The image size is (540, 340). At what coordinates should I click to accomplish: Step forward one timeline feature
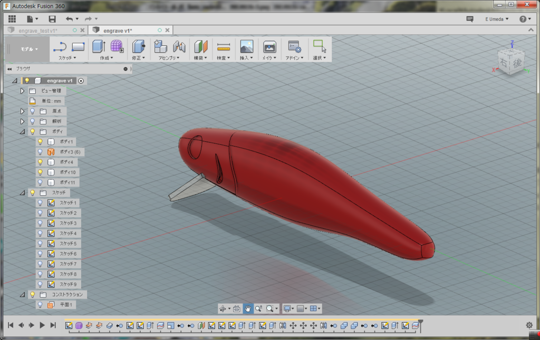pyautogui.click(x=32, y=325)
